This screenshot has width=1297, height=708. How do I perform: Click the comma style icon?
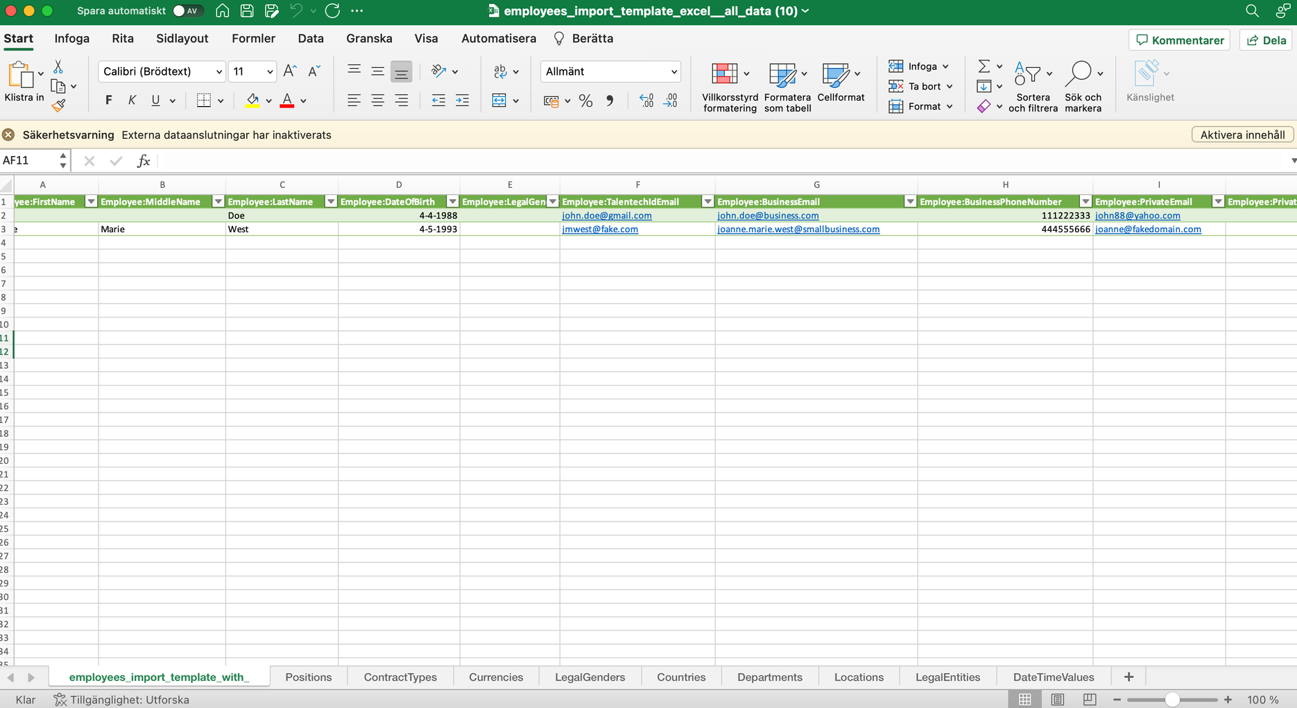pyautogui.click(x=610, y=101)
